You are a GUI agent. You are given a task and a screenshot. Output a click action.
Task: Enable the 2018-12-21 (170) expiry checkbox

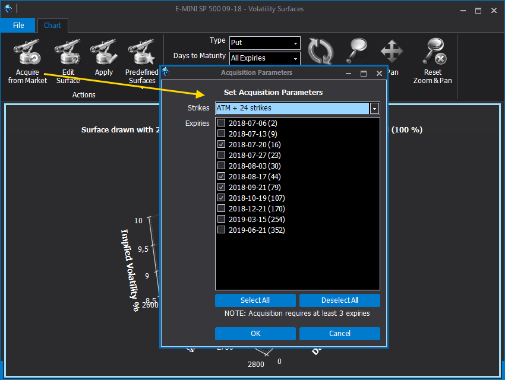tap(222, 208)
